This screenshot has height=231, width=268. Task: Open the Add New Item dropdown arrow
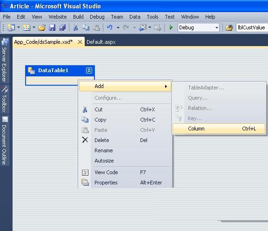(34, 27)
